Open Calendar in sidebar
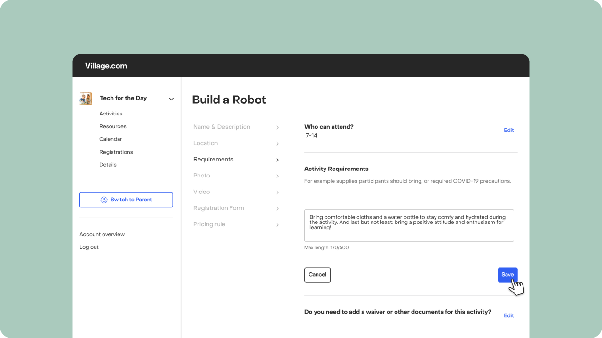Screen dimensions: 602x338 [x=111, y=139]
